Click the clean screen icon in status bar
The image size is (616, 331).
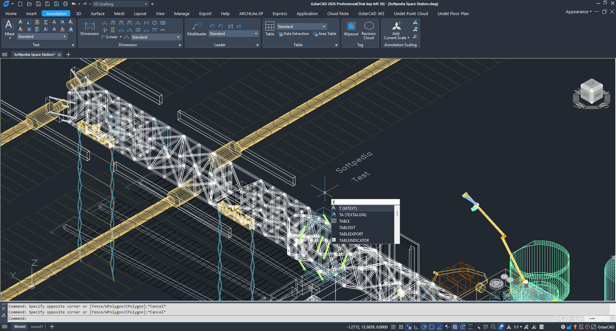(x=594, y=327)
